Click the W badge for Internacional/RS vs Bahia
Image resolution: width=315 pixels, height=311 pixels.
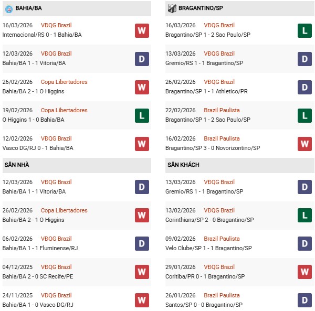(142, 30)
